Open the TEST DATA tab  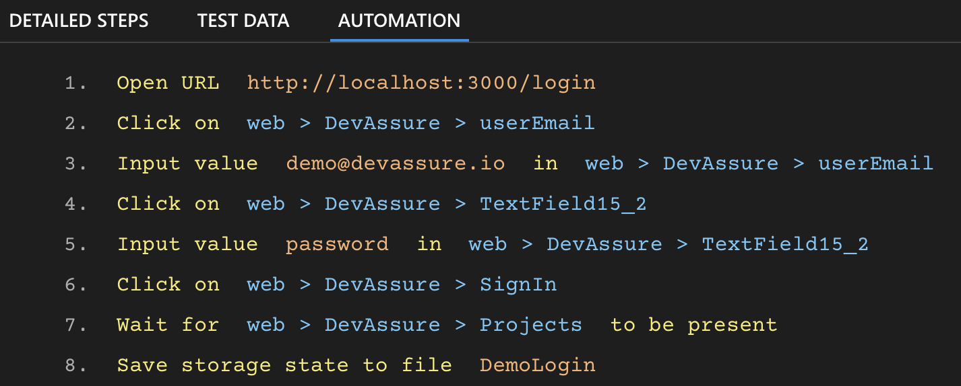(x=243, y=20)
